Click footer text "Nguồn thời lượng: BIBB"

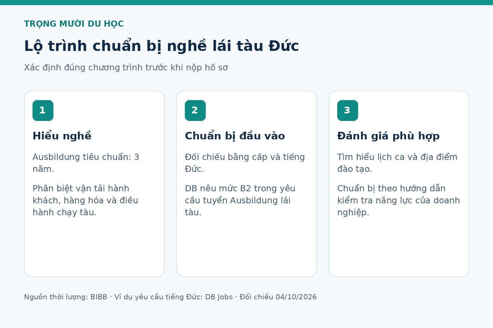(x=65, y=297)
